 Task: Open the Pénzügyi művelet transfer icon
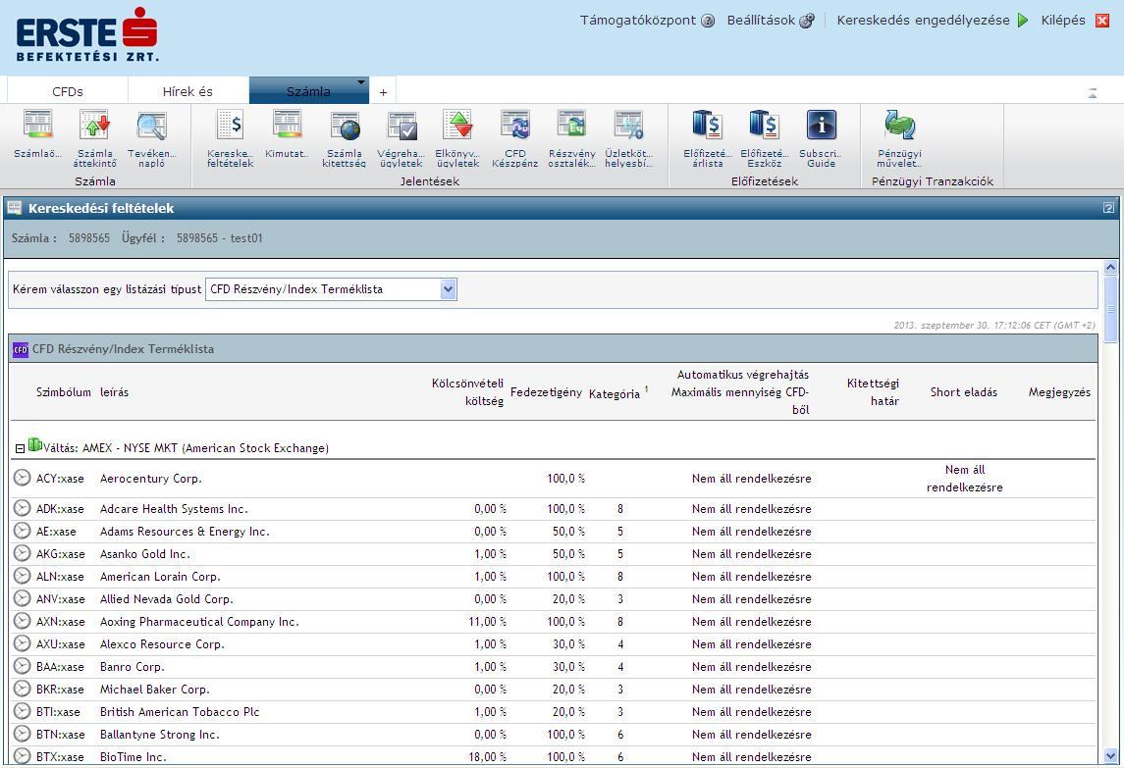(x=899, y=124)
